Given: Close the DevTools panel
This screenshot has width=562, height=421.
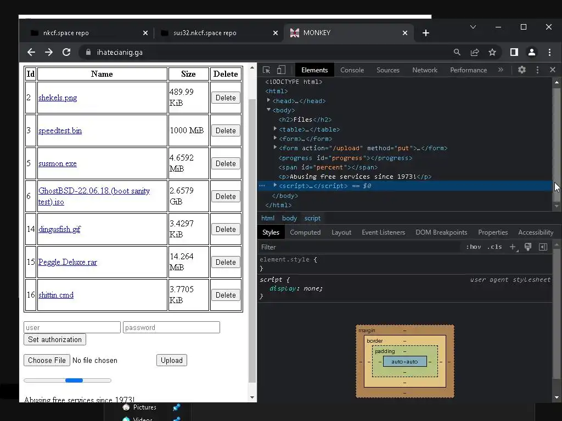Looking at the screenshot, I should (x=552, y=70).
